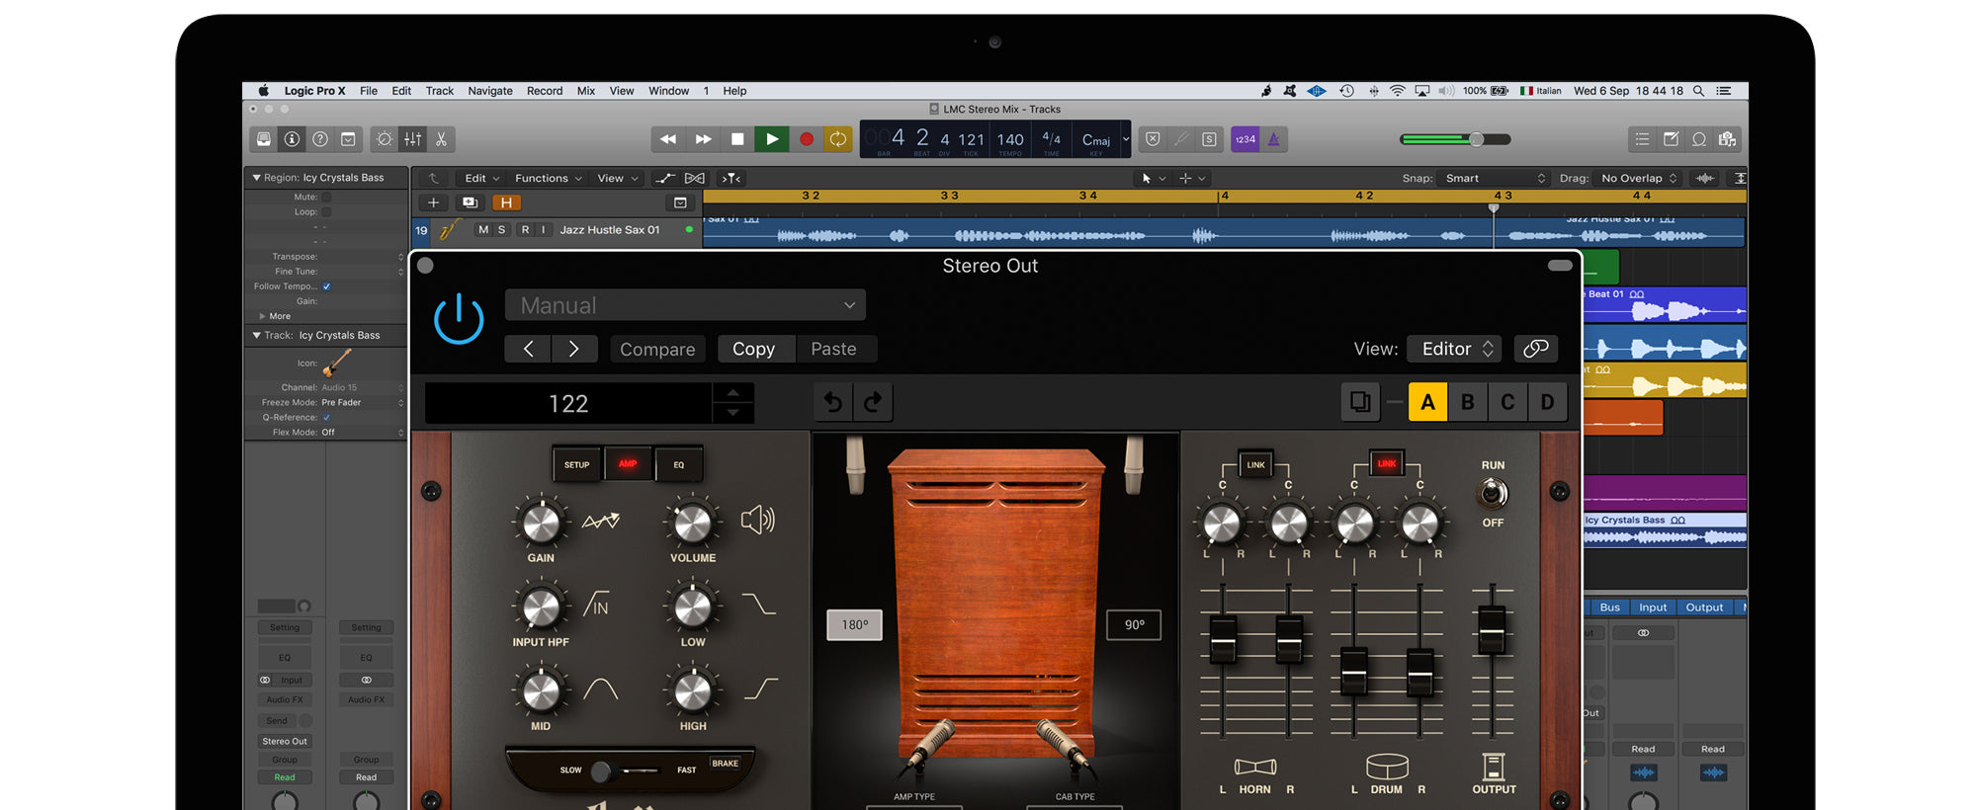Viewport: 1977px width, 810px height.
Task: Open the View menu in Tracks area
Action: [618, 178]
